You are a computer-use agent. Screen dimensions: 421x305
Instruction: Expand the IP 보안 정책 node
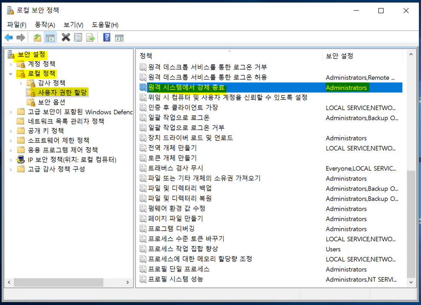coord(11,160)
